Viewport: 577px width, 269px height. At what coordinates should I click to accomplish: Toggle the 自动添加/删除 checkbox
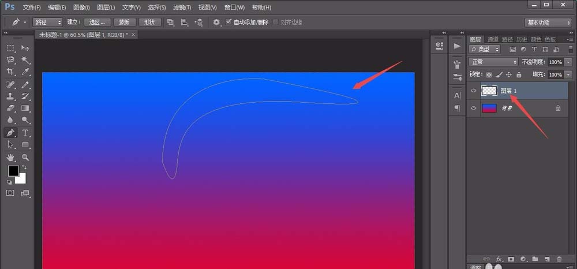pyautogui.click(x=228, y=22)
